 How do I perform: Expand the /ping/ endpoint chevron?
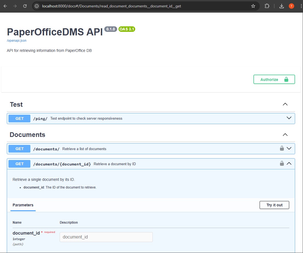click(289, 118)
